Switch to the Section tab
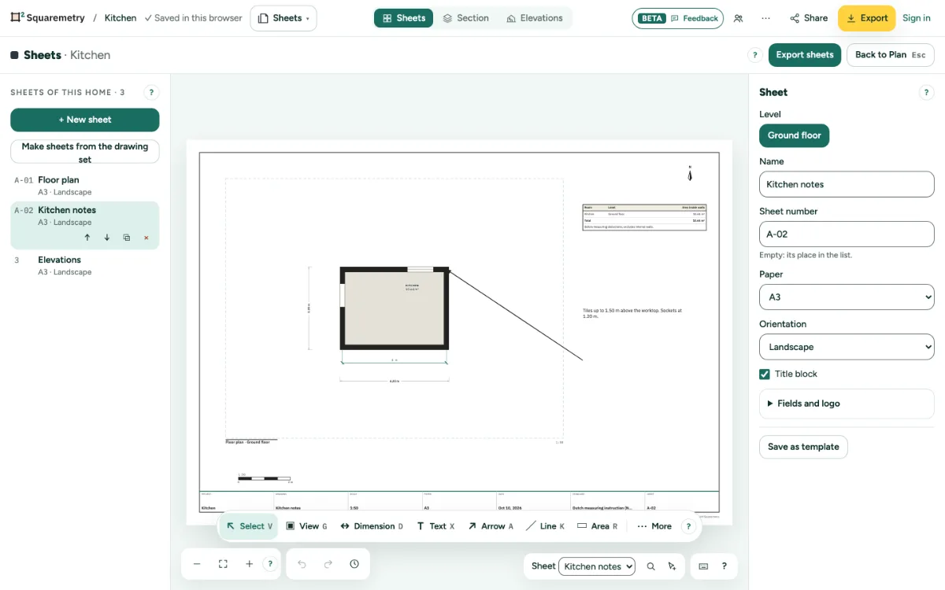945x590 pixels. point(465,18)
